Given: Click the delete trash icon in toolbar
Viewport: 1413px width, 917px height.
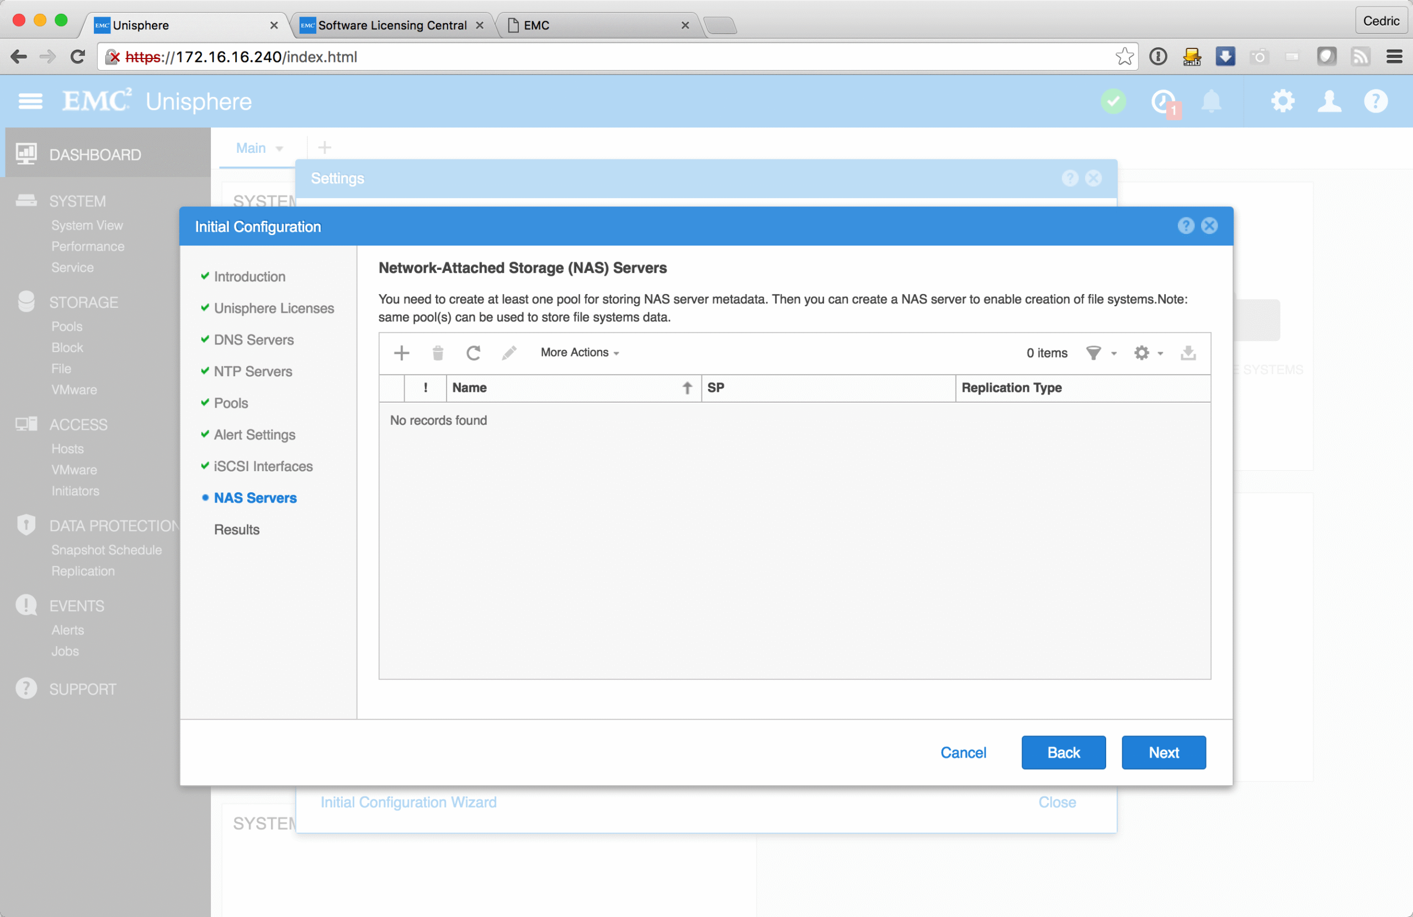Looking at the screenshot, I should 438,353.
